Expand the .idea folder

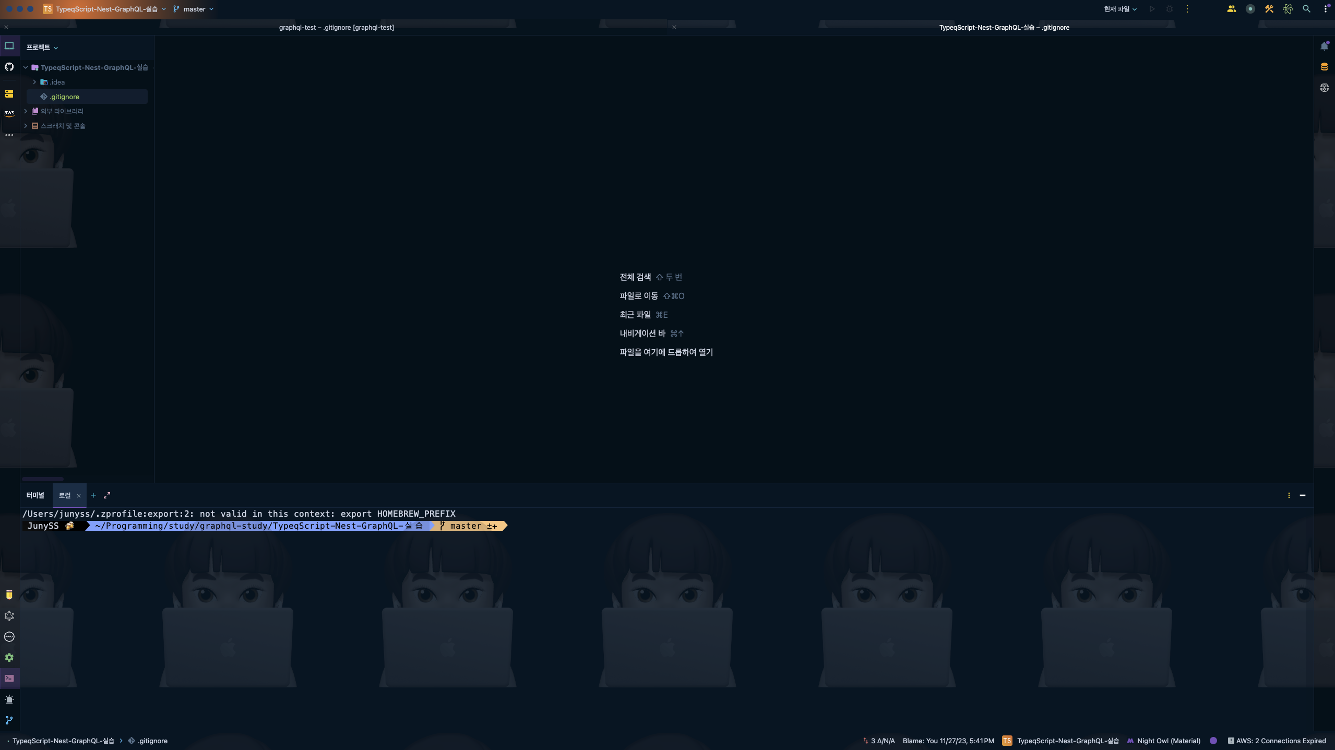pos(34,82)
